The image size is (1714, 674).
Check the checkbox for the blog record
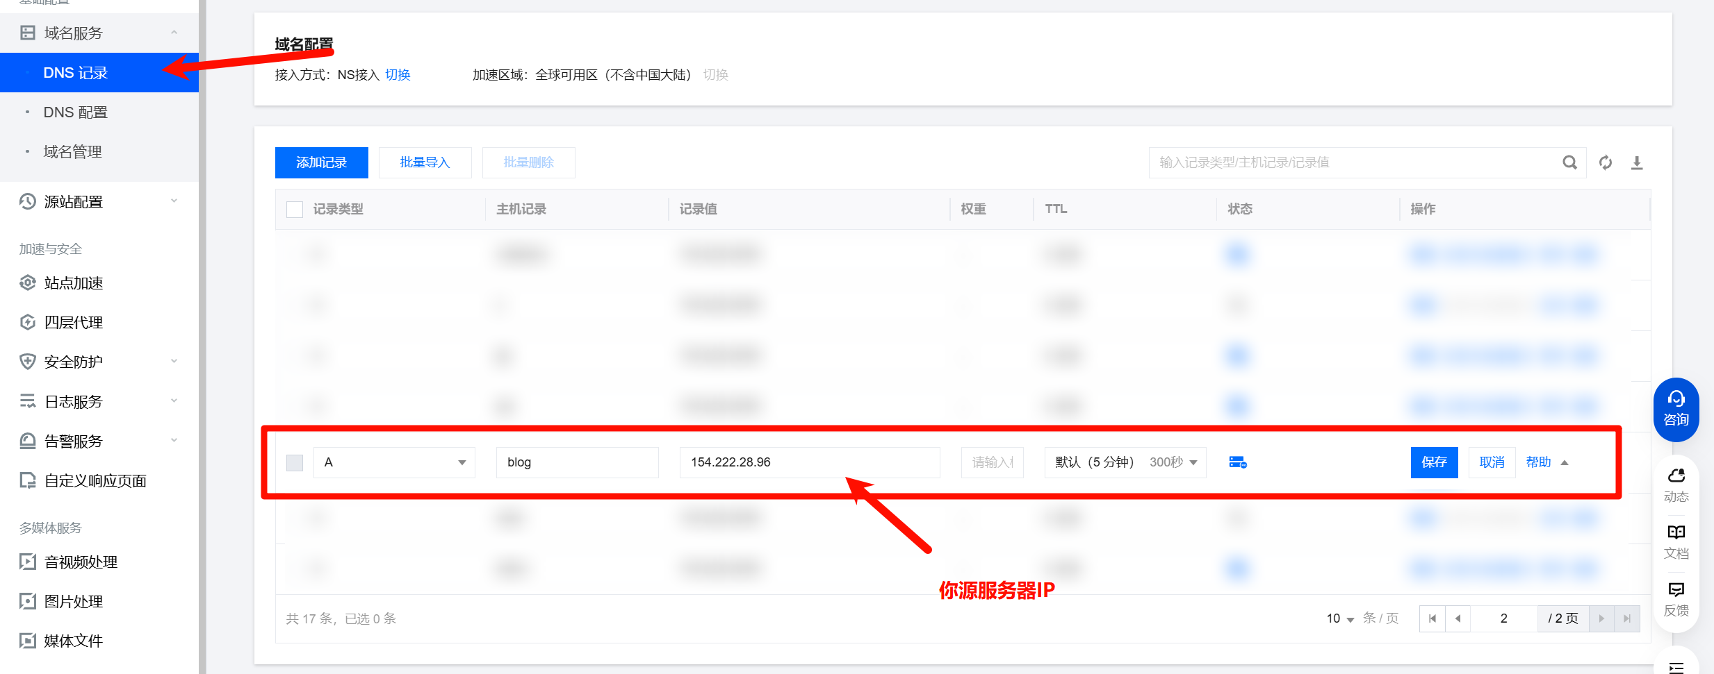click(295, 462)
